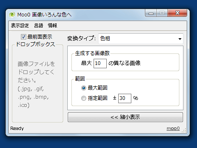Open the moo0 link in status bar
The width and height of the screenshot is (197, 148).
point(173,128)
